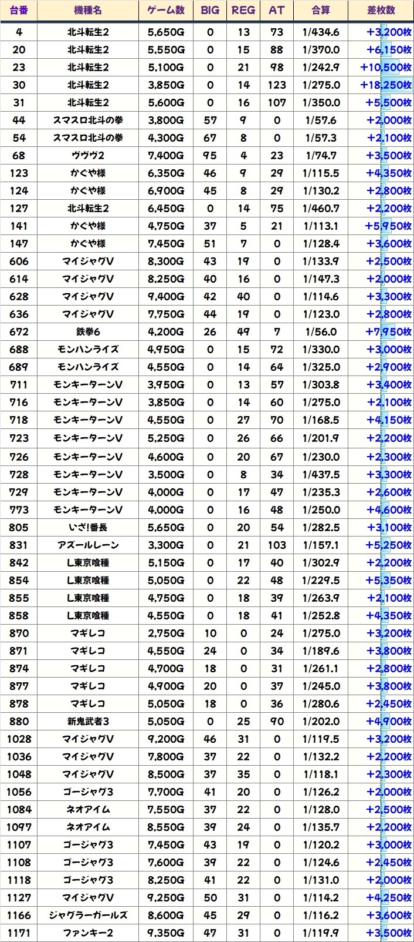Click the 台番 column header
Image resolution: width=414 pixels, height=942 pixels.
click(19, 11)
